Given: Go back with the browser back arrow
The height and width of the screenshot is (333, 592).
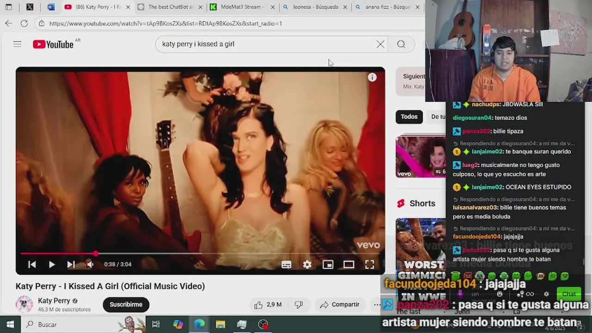Looking at the screenshot, I should [x=8, y=23].
